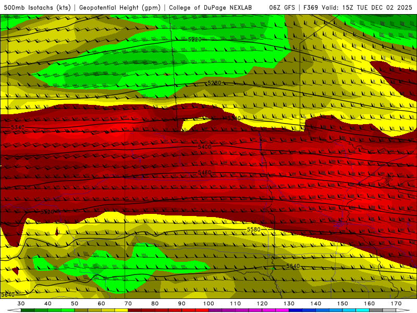Screen dimensions: 417x313
Task: Select the bright magenta swatch just before 130
Action: (x=282, y=310)
